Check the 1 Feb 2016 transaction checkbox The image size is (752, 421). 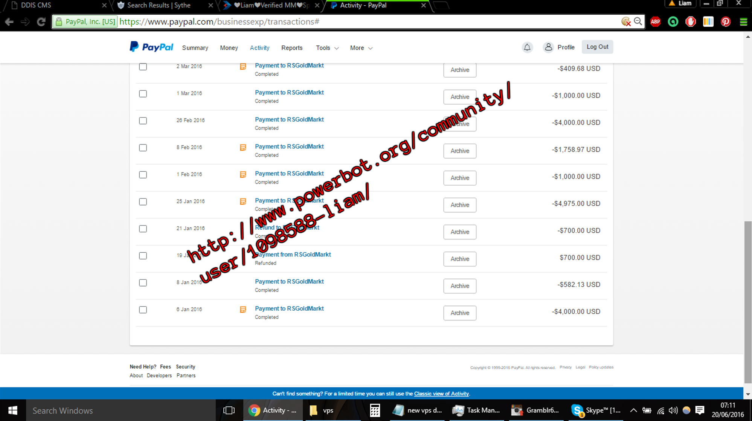(143, 175)
